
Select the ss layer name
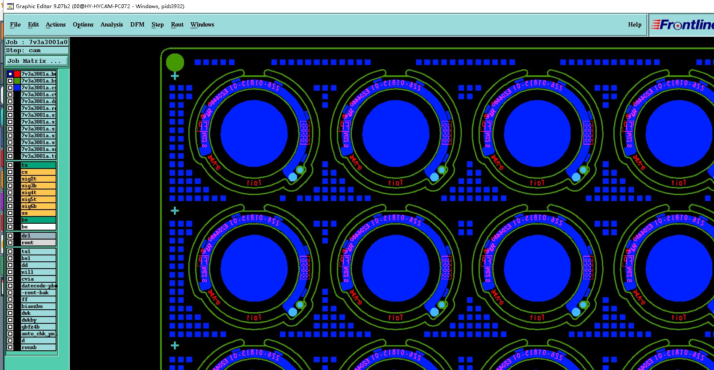coord(39,213)
